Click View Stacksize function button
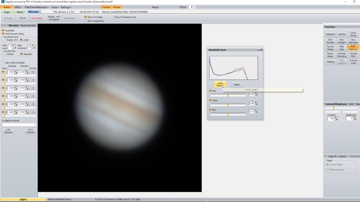Viewport: 360px width, 202px height. (x=353, y=41)
